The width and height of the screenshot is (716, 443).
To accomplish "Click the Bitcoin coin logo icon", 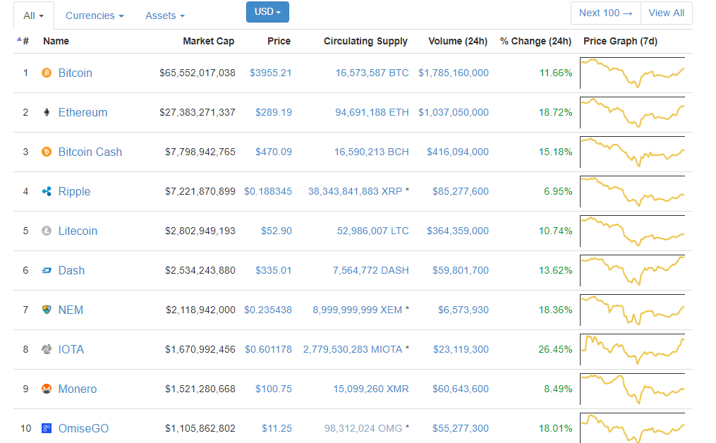I will tap(47, 73).
